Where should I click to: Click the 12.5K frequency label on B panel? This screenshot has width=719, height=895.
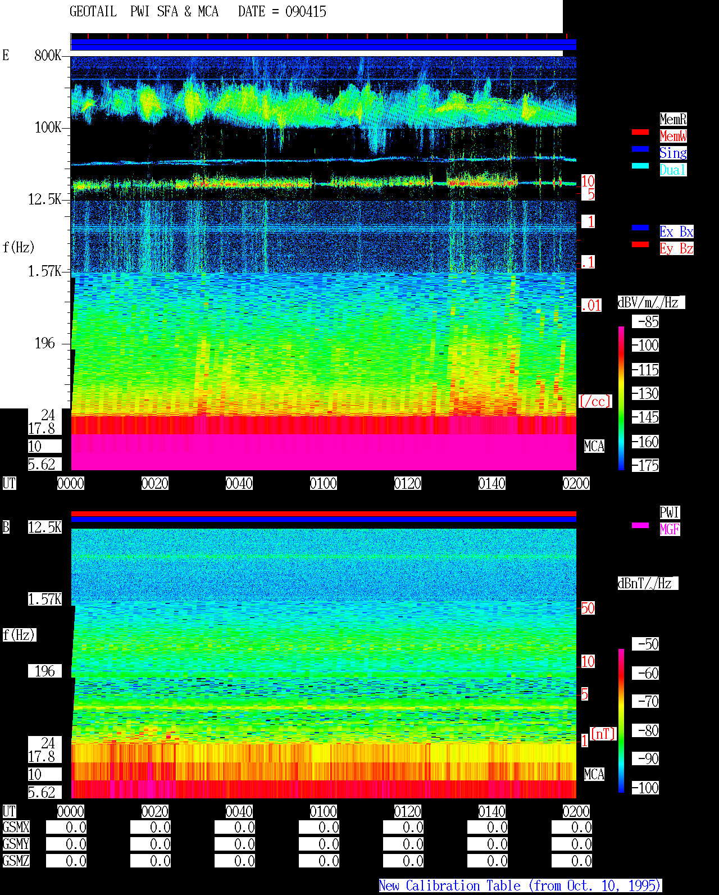pos(45,527)
